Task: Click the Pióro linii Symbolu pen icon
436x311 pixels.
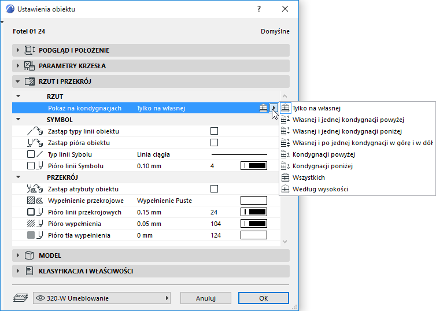Action: point(40,166)
